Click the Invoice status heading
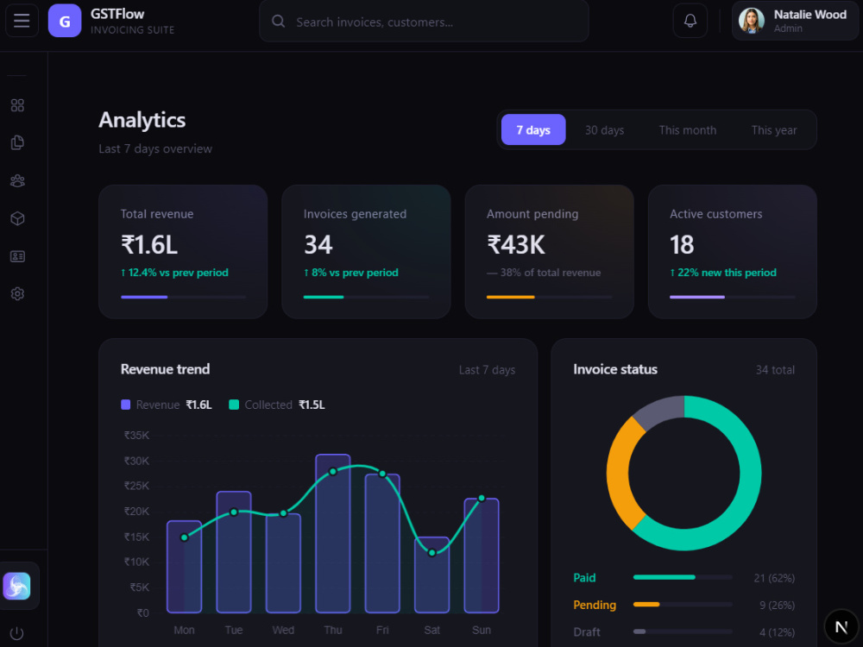The width and height of the screenshot is (863, 647). [615, 369]
